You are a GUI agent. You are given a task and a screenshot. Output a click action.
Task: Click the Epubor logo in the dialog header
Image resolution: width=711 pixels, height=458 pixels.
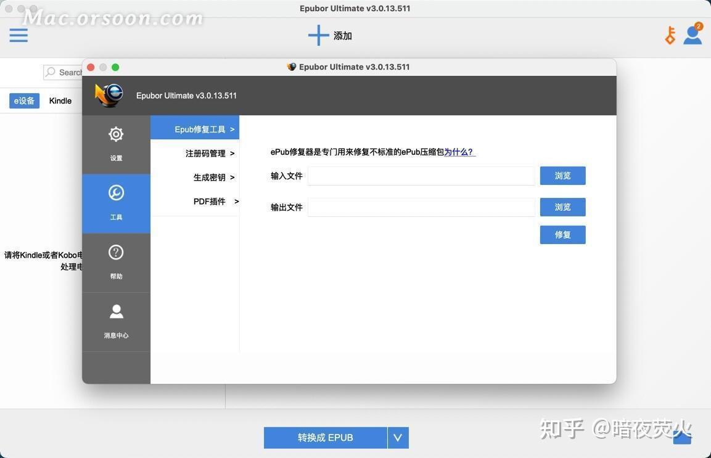(109, 96)
